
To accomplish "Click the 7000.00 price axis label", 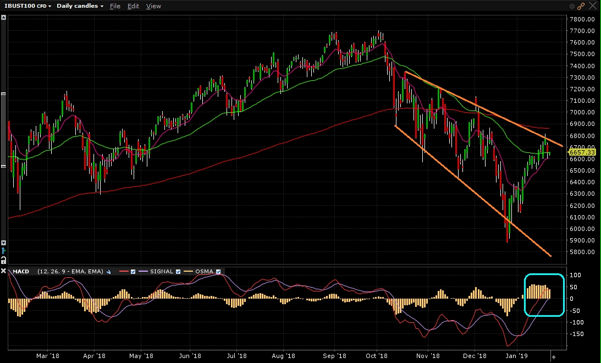I will 582,112.
